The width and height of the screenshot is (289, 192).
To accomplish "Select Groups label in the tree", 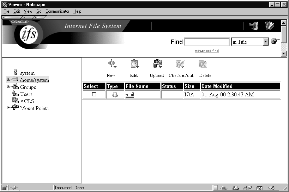I will tap(28, 87).
